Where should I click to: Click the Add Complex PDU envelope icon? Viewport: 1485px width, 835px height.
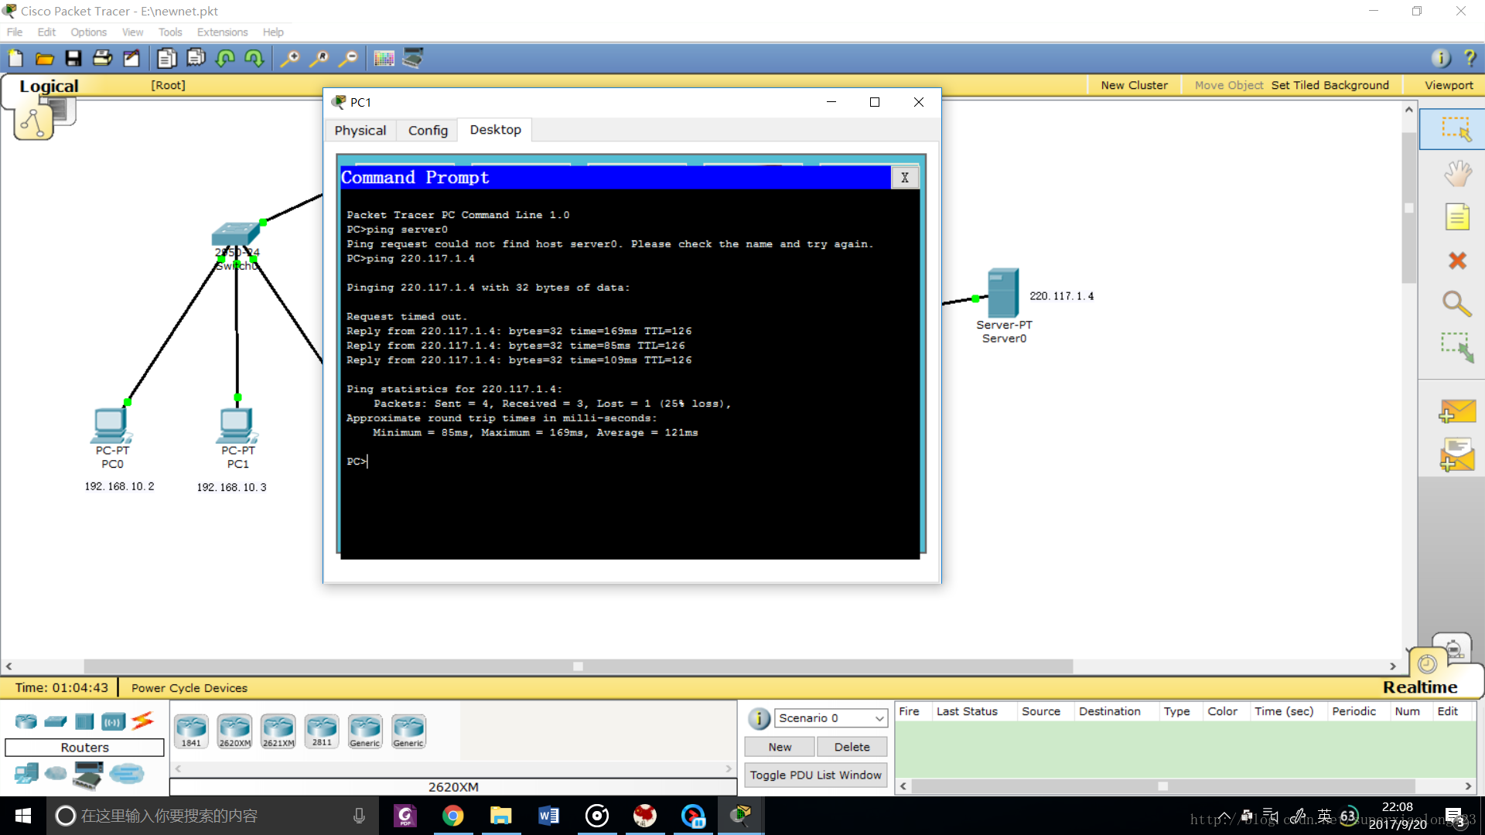point(1457,455)
